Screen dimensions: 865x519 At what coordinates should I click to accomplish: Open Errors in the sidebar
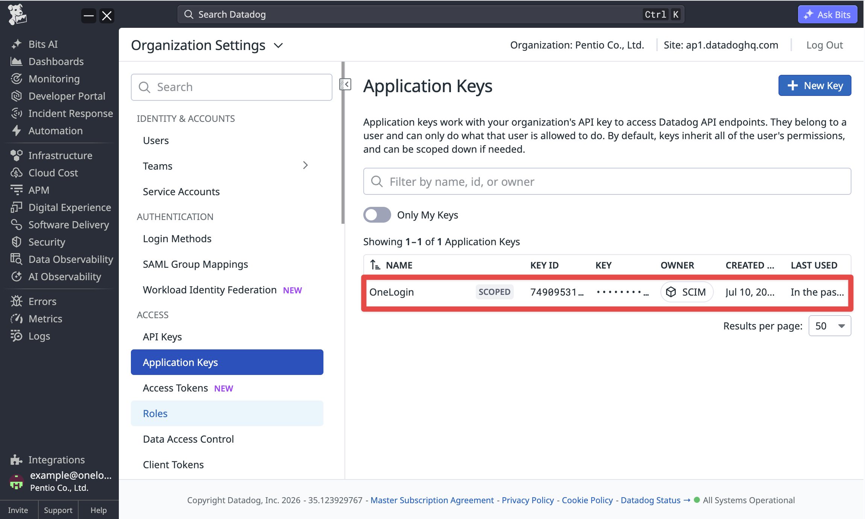pos(42,301)
